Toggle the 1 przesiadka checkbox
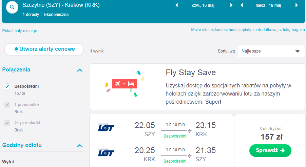 click(7, 105)
